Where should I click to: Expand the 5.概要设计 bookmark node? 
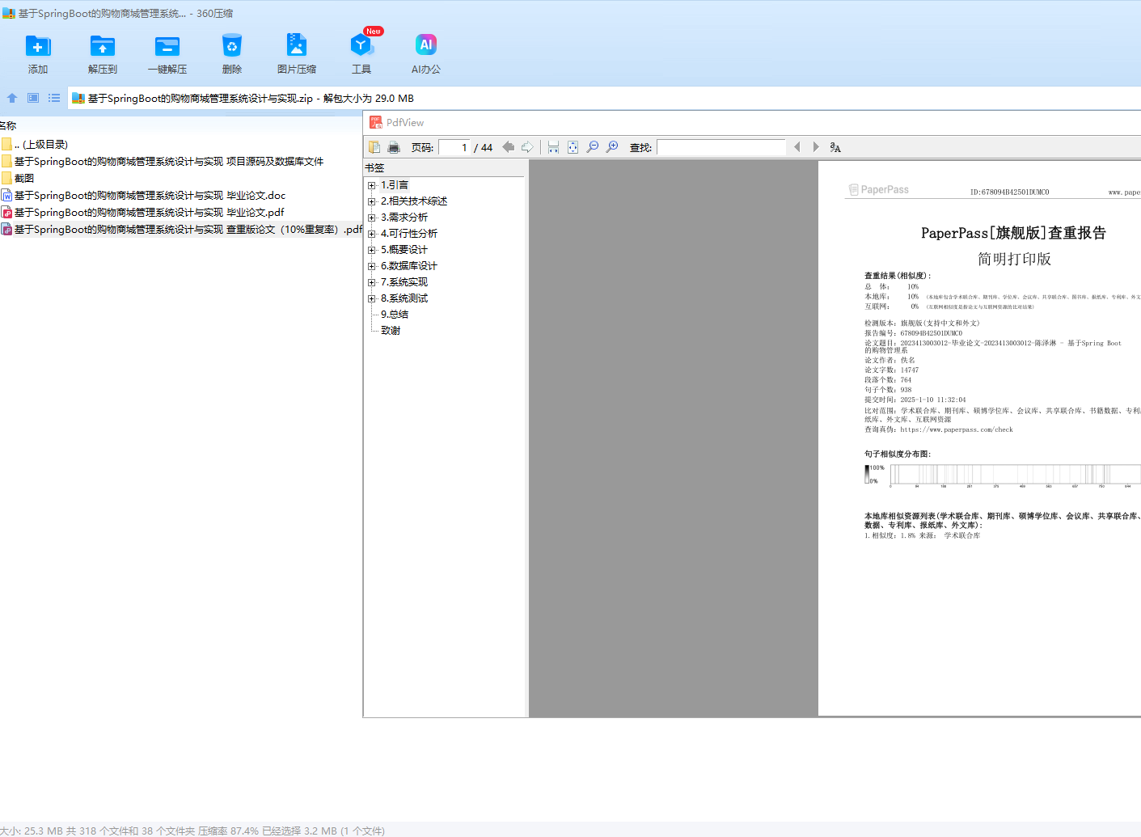(x=372, y=250)
